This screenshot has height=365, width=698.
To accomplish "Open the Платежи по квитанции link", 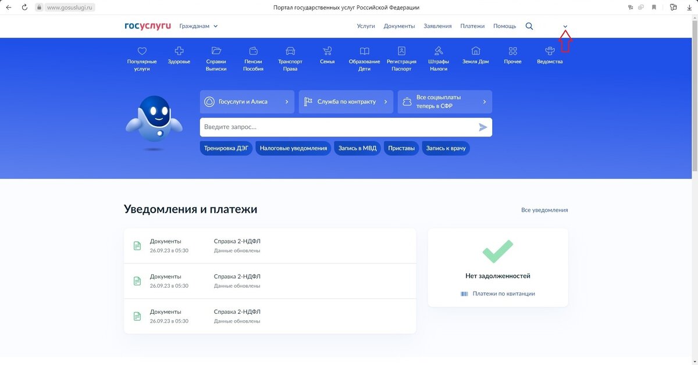I will point(504,294).
